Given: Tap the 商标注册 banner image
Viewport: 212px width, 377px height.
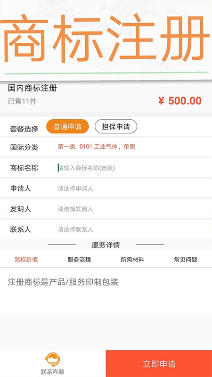Looking at the screenshot, I should click(x=106, y=41).
